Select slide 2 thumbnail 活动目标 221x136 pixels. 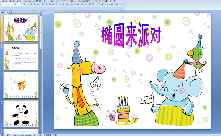[x=21, y=57]
